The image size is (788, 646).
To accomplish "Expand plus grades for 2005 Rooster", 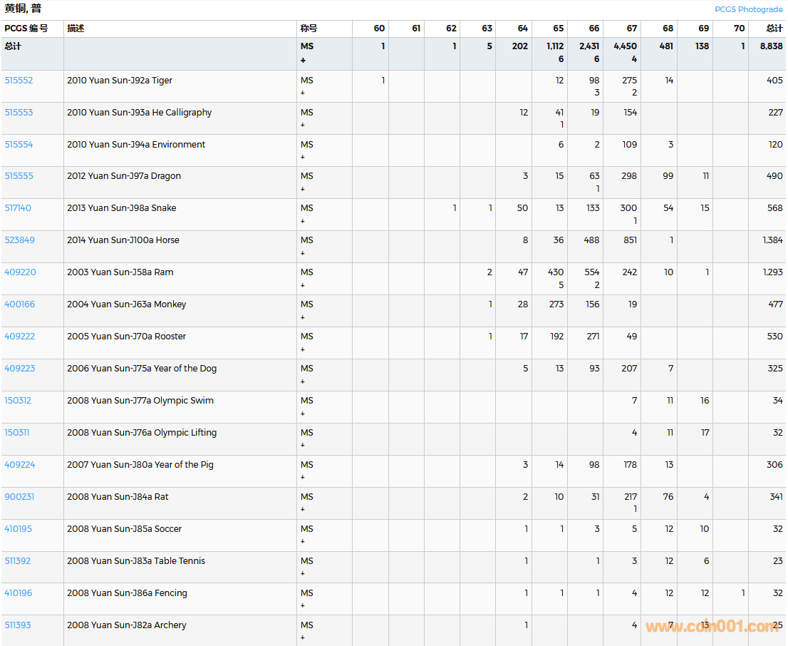I will (x=302, y=350).
